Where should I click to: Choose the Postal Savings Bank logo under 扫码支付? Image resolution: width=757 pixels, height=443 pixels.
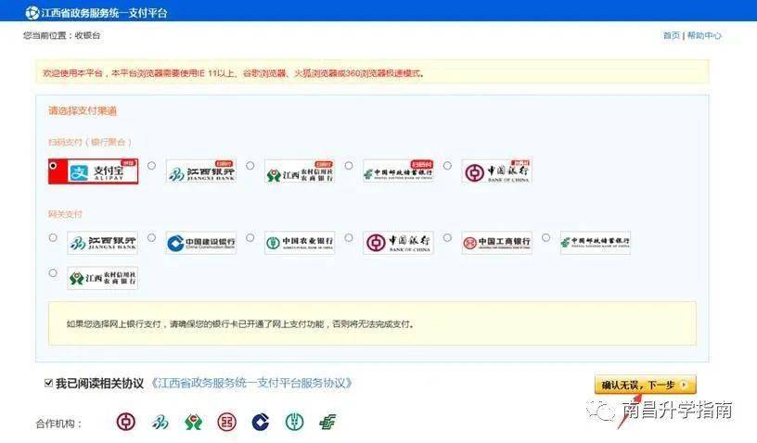pyautogui.click(x=398, y=171)
